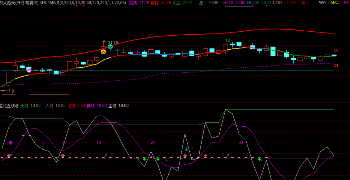
Task: Click the magenta 21 count marker
Action: pos(153,143)
